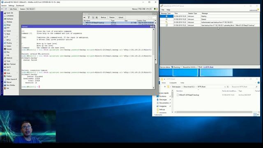The image size is (263, 148).
Task: Open File List column chooser dropdown arrow
Action: pos(155,21)
